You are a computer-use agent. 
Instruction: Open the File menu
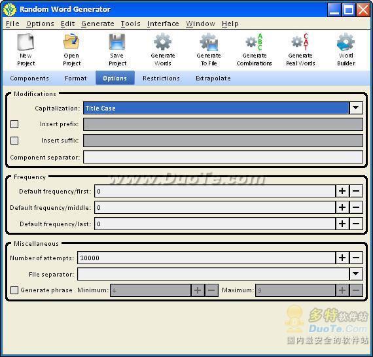pyautogui.click(x=12, y=24)
